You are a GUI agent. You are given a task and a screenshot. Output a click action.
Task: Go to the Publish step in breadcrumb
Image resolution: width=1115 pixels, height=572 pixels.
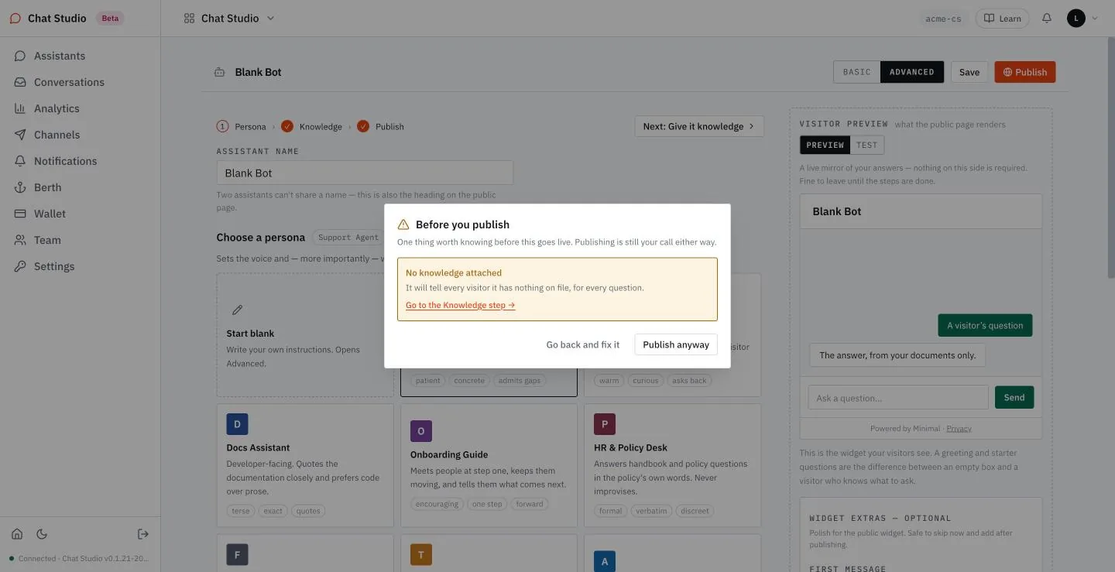[x=381, y=126]
